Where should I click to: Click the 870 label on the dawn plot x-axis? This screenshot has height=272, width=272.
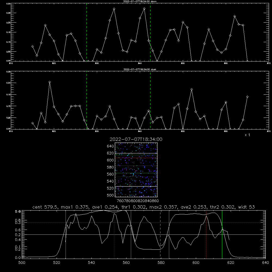click(x=269, y=63)
